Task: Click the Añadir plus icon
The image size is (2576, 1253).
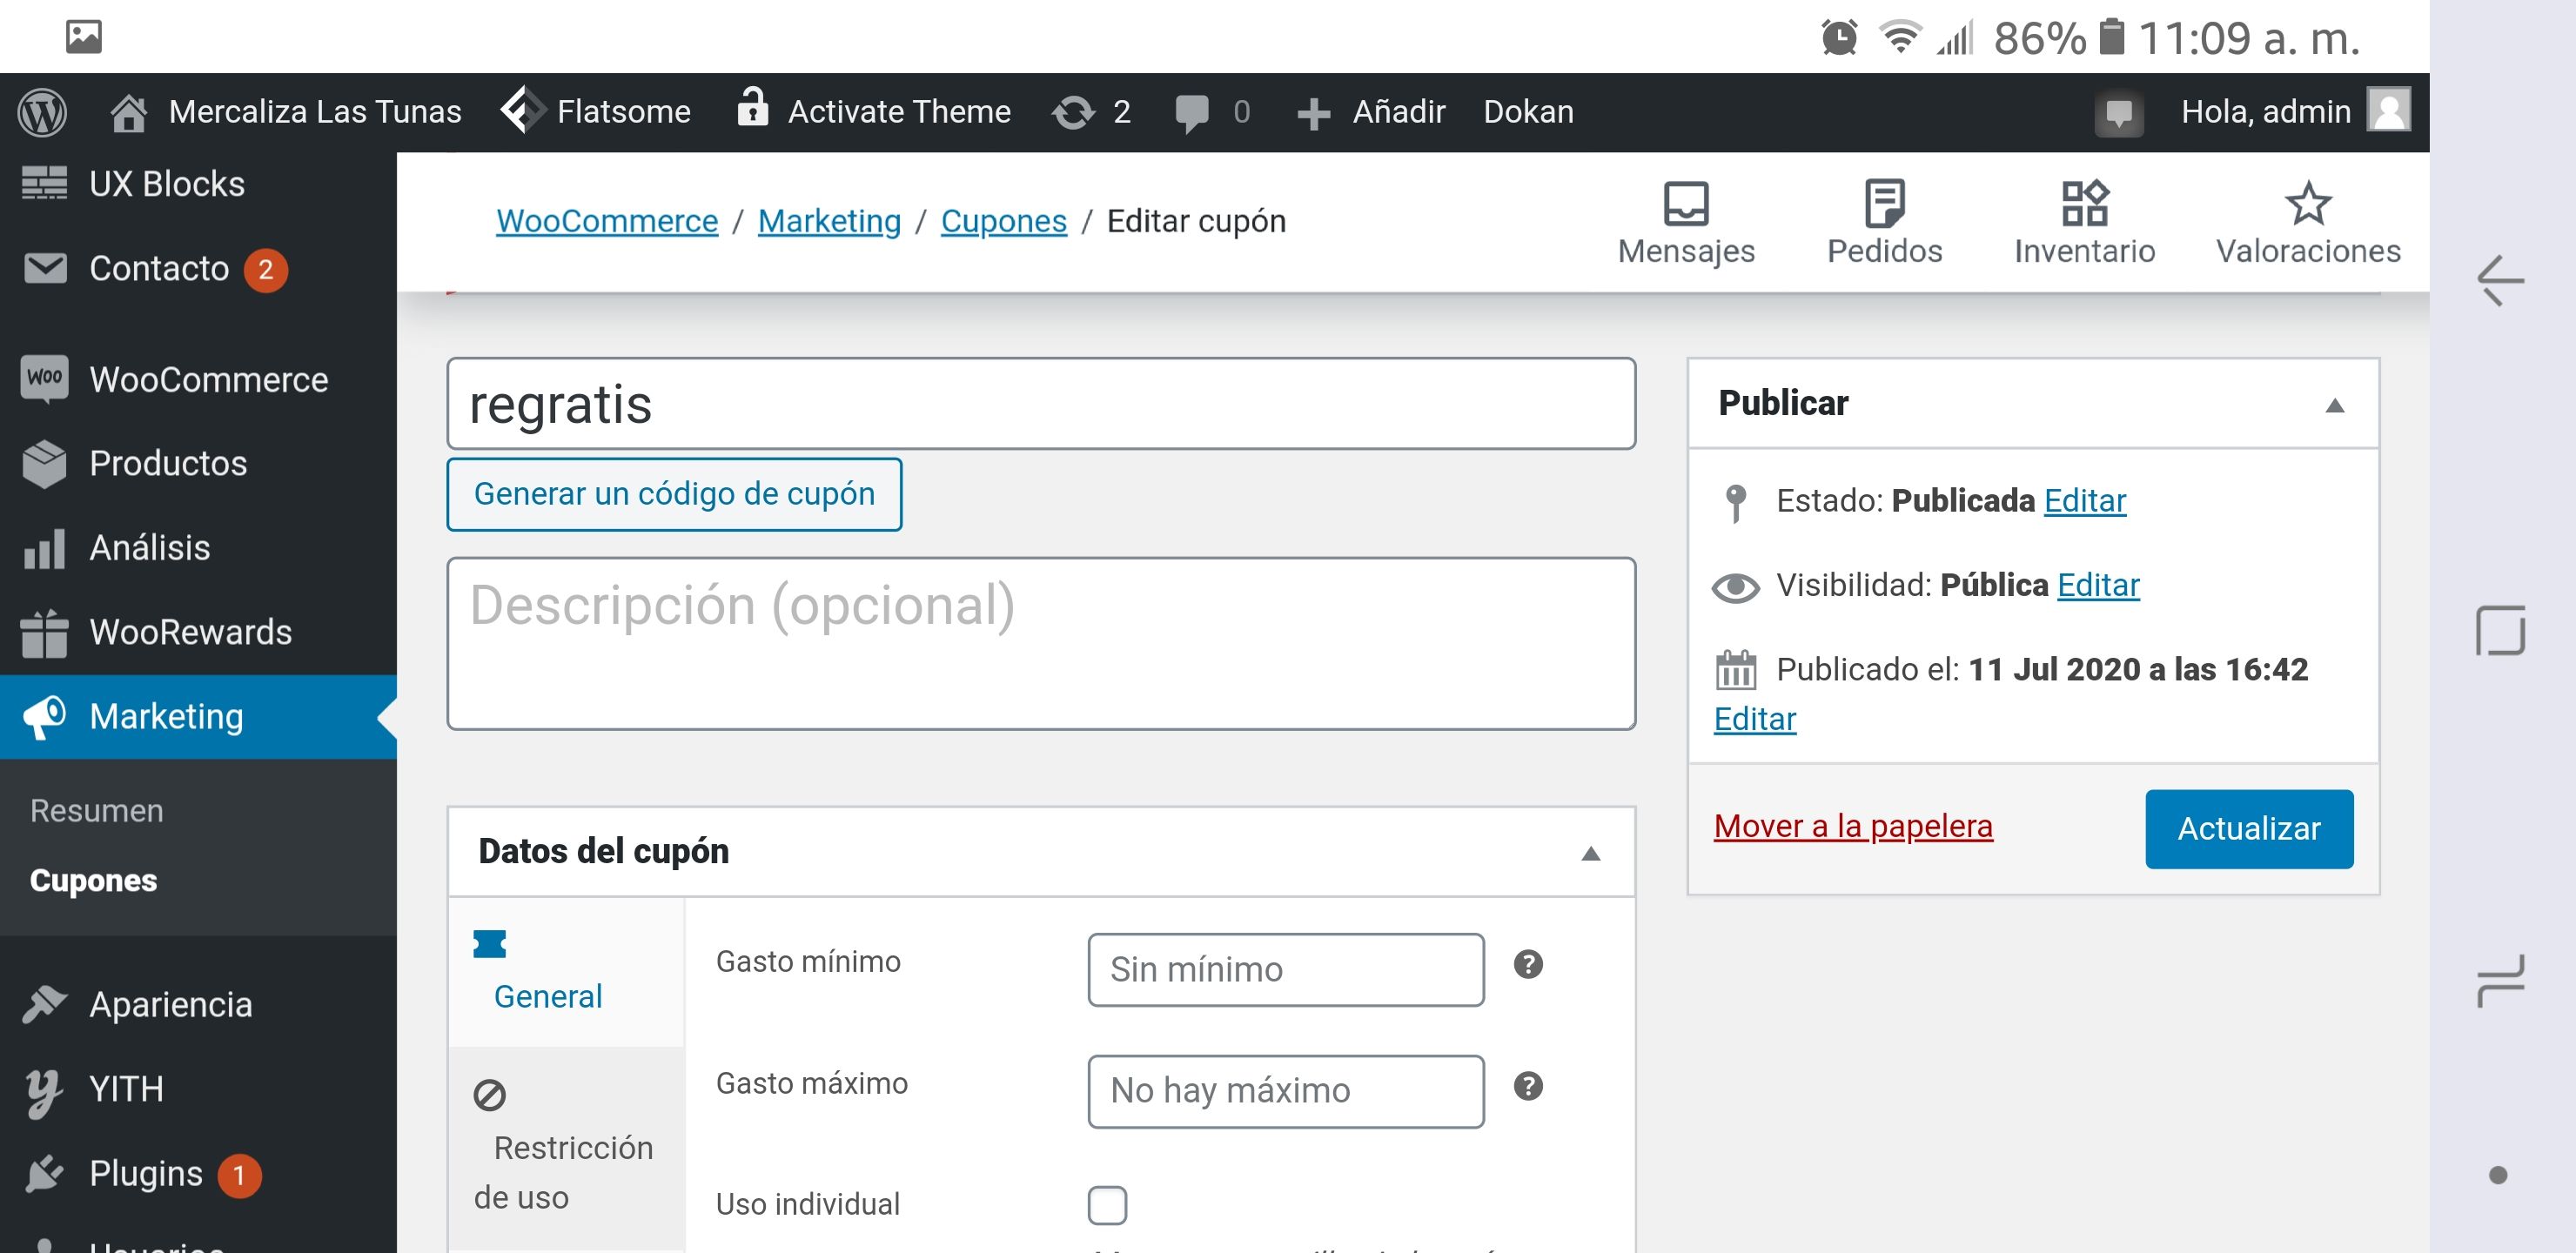Action: 1313,113
